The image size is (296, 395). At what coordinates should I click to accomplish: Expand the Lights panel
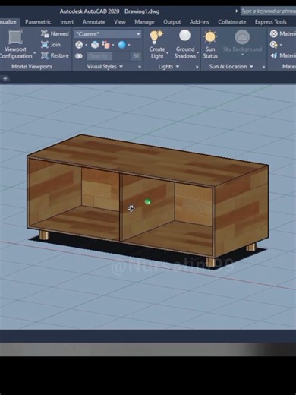click(168, 67)
